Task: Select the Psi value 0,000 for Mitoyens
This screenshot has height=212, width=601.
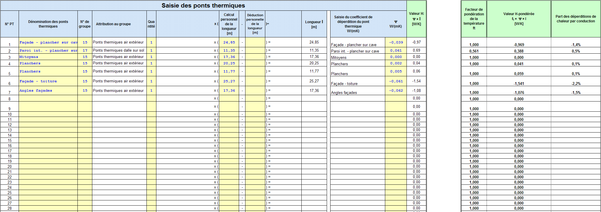Action: coord(396,57)
